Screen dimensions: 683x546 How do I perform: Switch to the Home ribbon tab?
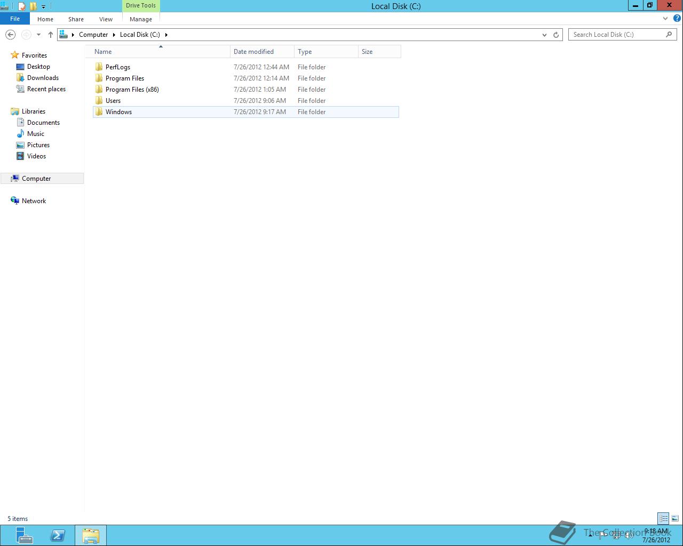[x=45, y=19]
